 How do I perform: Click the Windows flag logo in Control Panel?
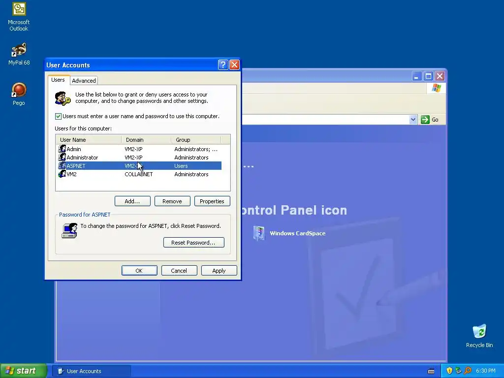click(x=437, y=88)
